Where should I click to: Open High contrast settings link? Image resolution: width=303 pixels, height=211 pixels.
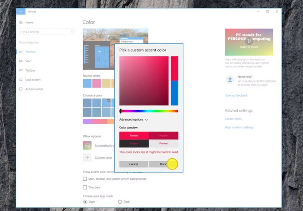click(239, 127)
